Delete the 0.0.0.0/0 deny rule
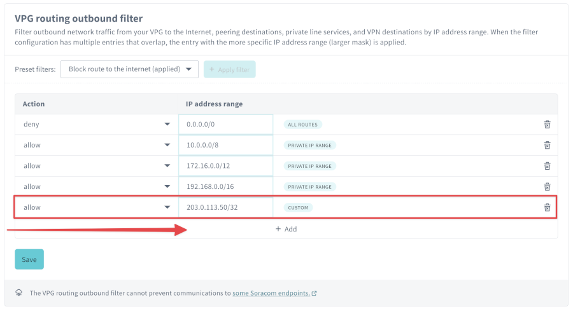The width and height of the screenshot is (573, 309). (547, 125)
